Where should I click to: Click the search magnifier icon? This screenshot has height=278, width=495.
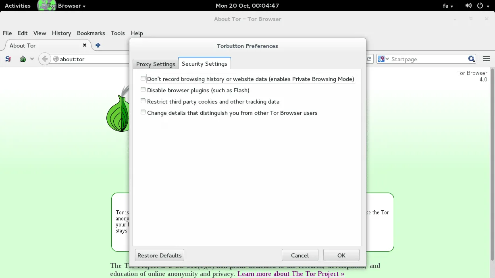coord(472,59)
